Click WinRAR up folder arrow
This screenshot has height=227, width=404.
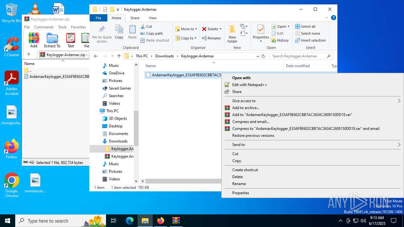click(x=29, y=55)
